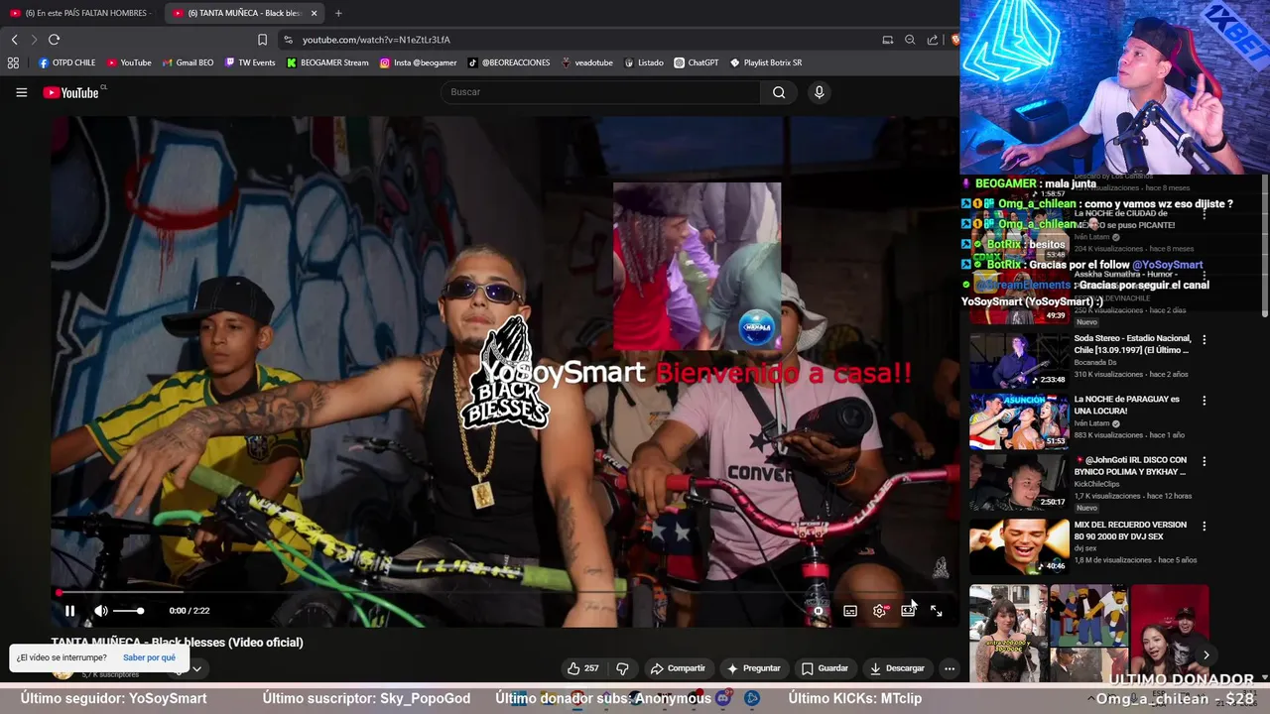
Task: Switch to the 'En este PAÍS FALTAN HOMBRES' tab
Action: click(x=81, y=13)
